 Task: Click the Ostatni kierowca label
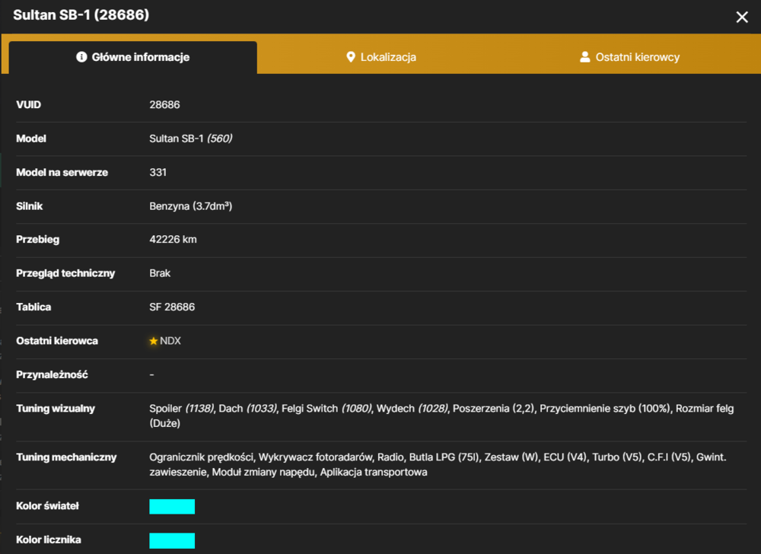[57, 341]
